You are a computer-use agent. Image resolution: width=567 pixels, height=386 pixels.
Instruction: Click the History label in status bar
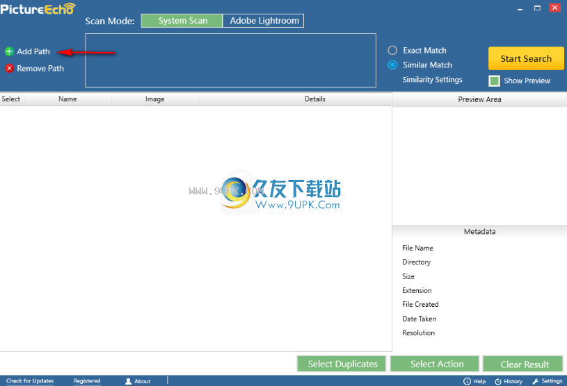[x=513, y=381]
